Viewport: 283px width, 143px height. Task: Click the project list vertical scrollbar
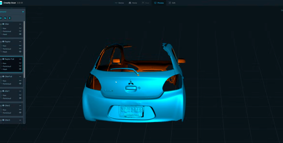[x=24, y=49]
